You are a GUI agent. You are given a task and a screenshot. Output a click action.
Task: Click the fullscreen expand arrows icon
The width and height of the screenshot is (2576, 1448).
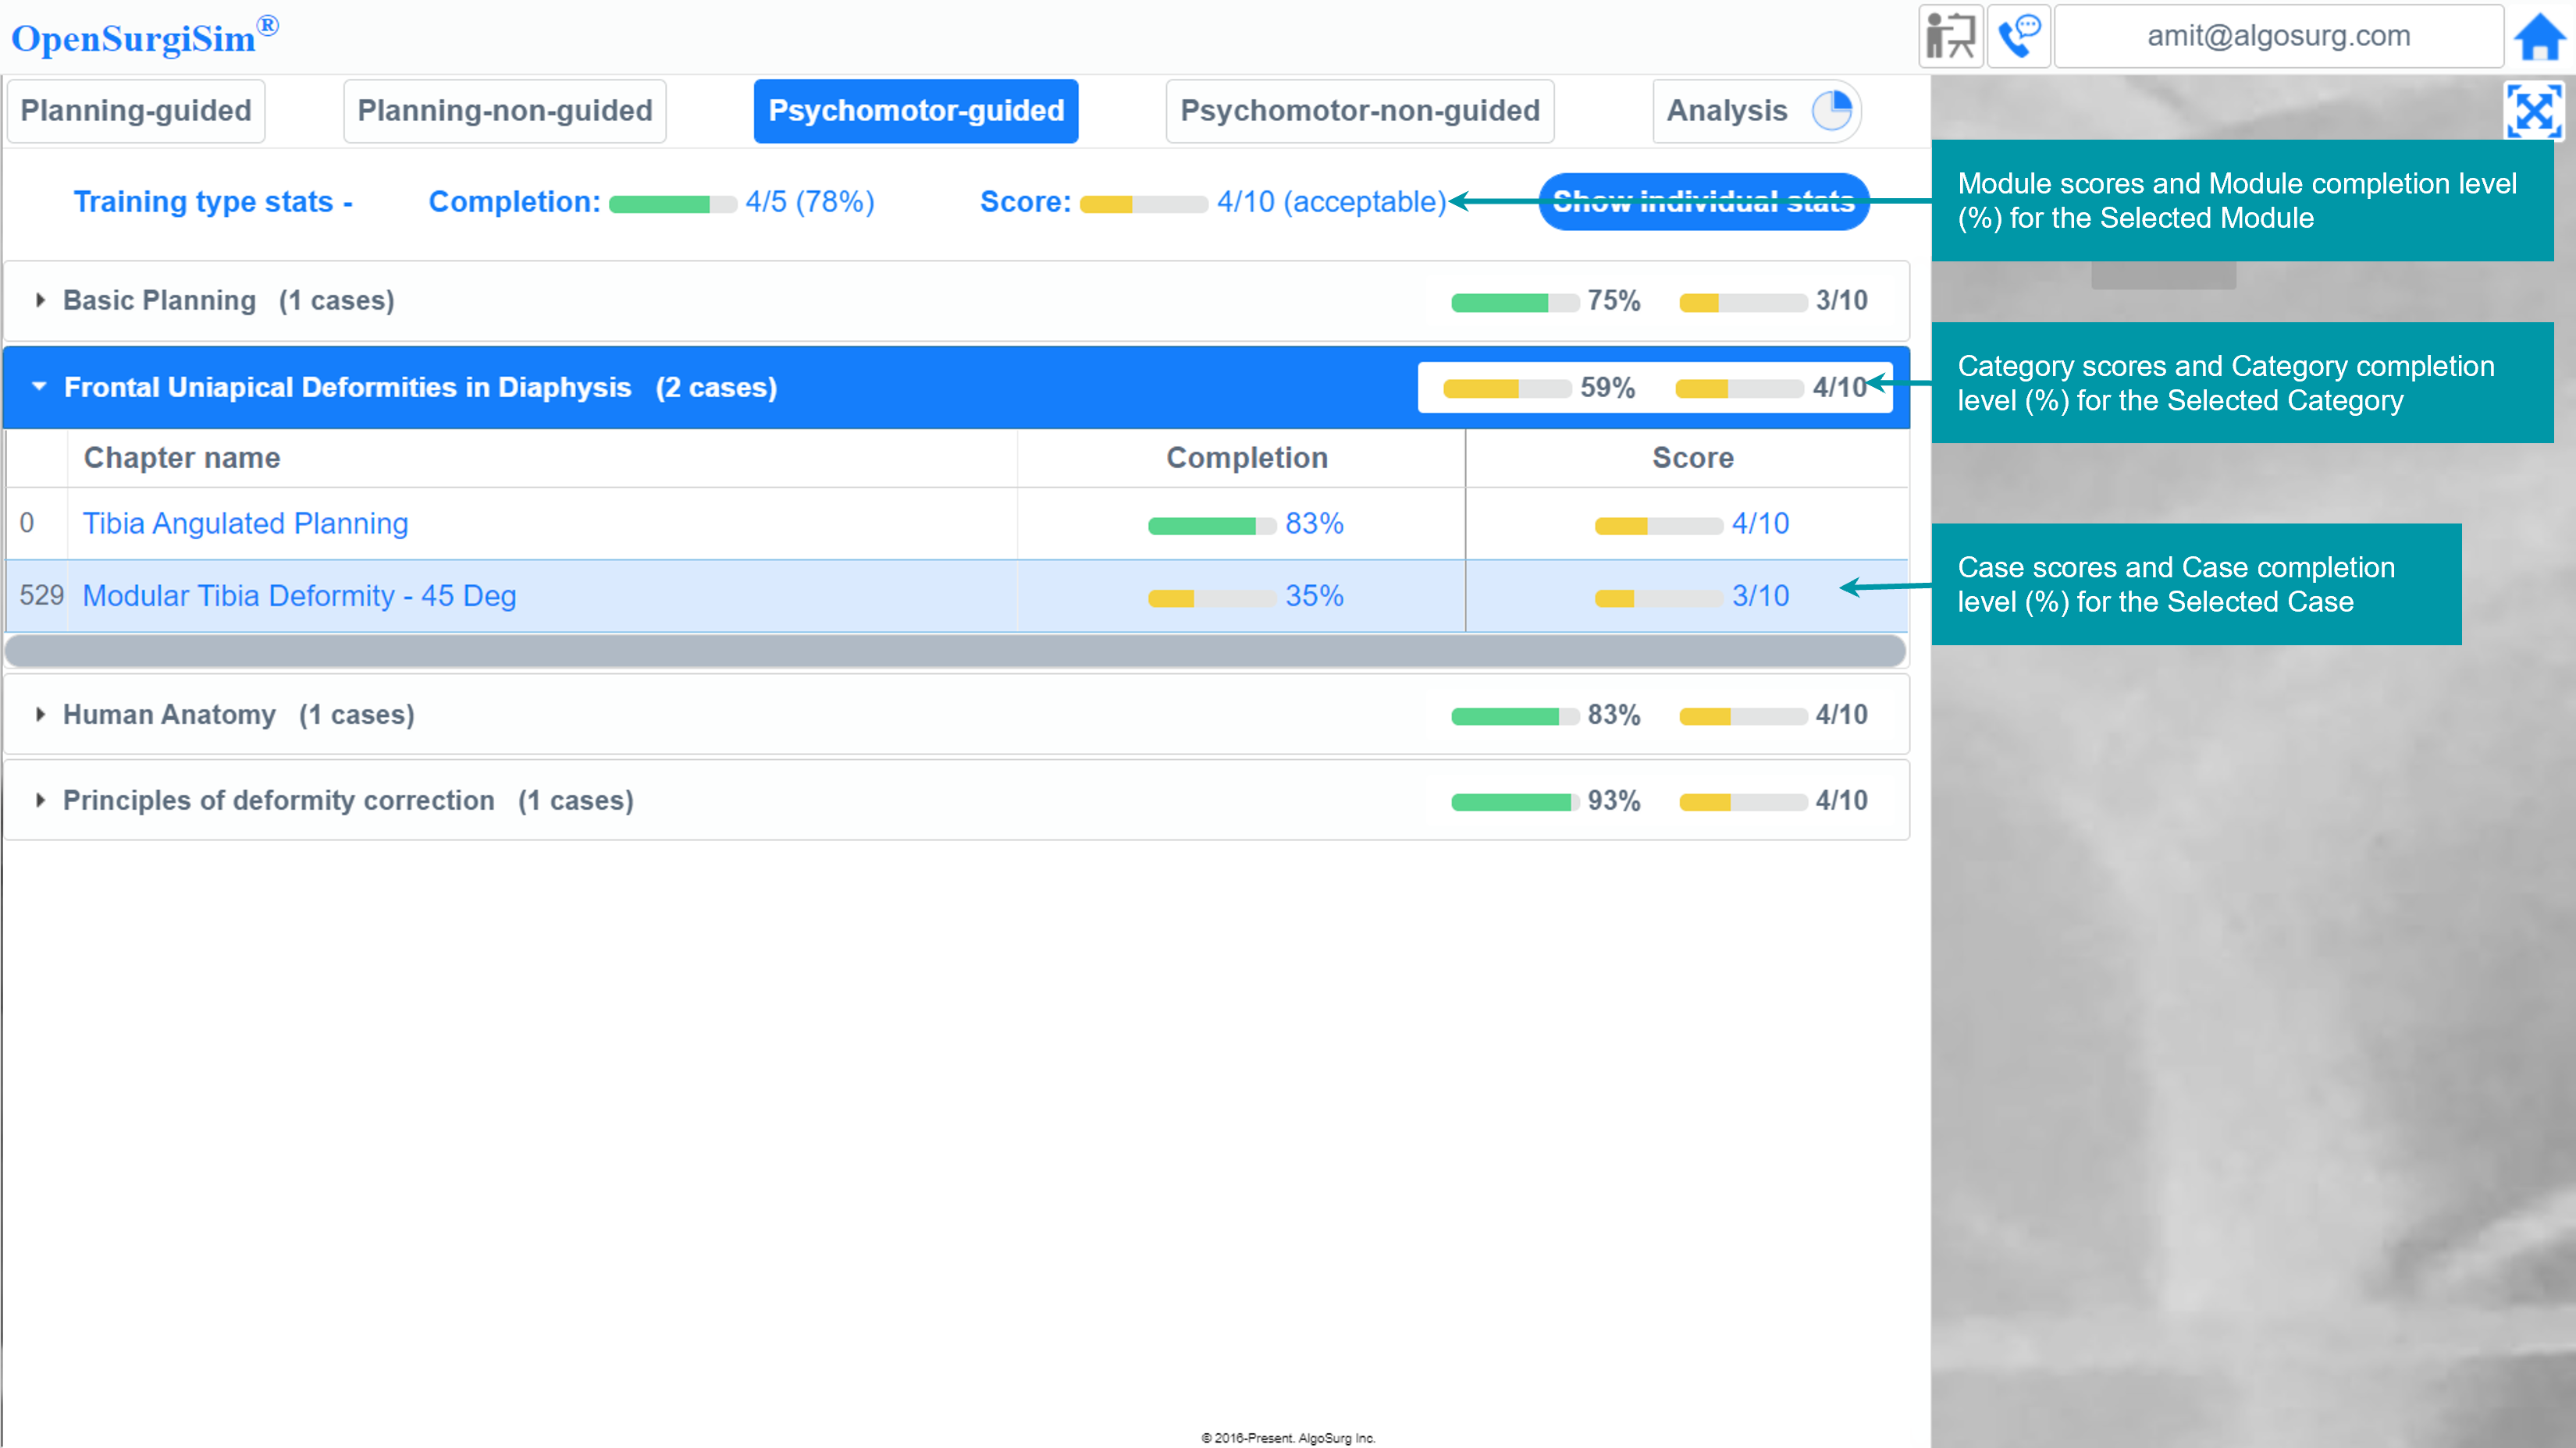pyautogui.click(x=2532, y=111)
